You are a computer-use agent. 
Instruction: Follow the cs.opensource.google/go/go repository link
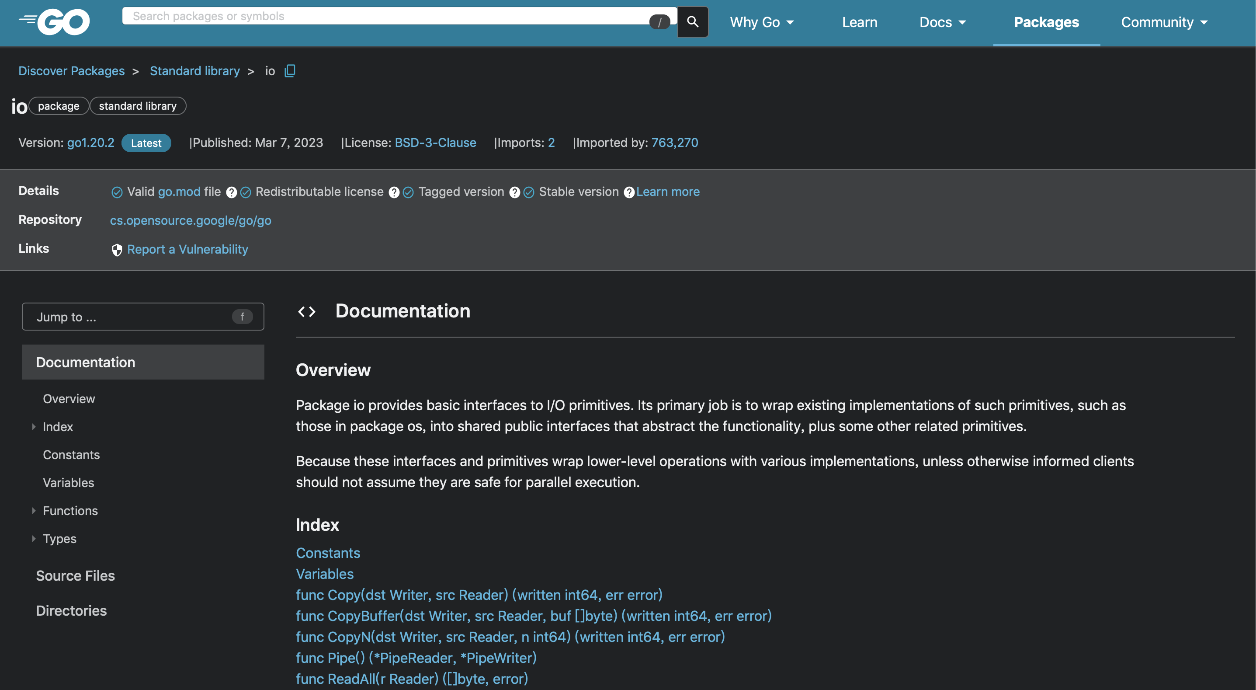190,220
